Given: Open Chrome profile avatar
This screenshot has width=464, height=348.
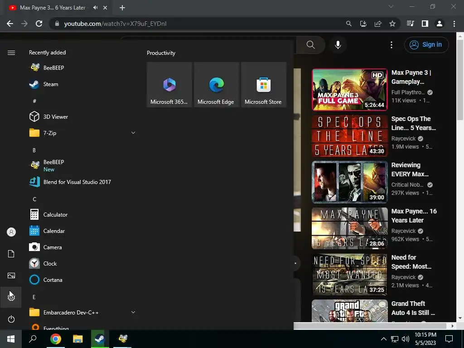Looking at the screenshot, I should [440, 24].
